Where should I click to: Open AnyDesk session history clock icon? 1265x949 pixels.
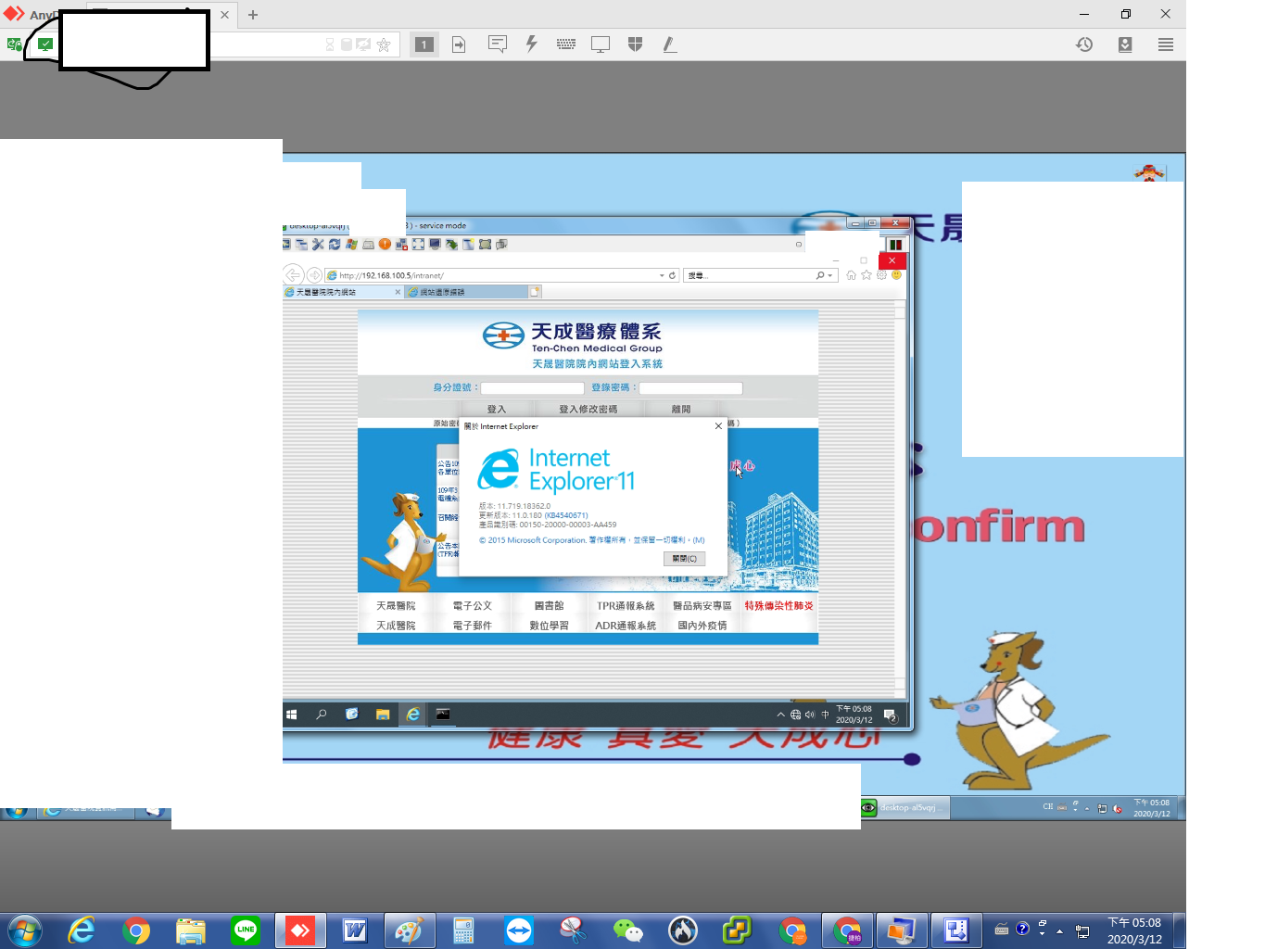[x=1084, y=44]
